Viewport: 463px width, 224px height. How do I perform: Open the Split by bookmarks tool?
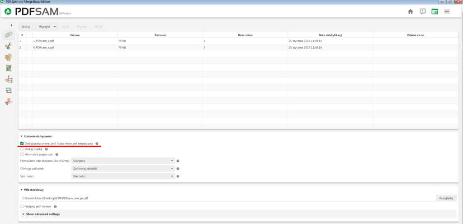click(x=8, y=79)
